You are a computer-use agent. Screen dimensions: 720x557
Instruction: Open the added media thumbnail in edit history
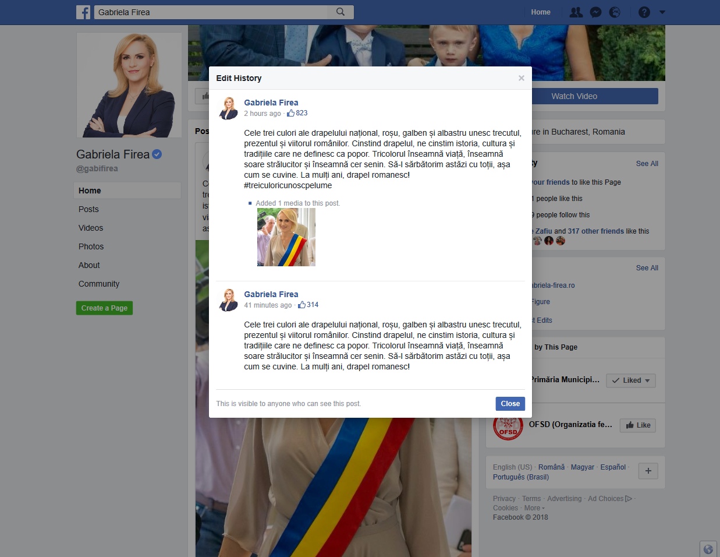click(x=286, y=237)
